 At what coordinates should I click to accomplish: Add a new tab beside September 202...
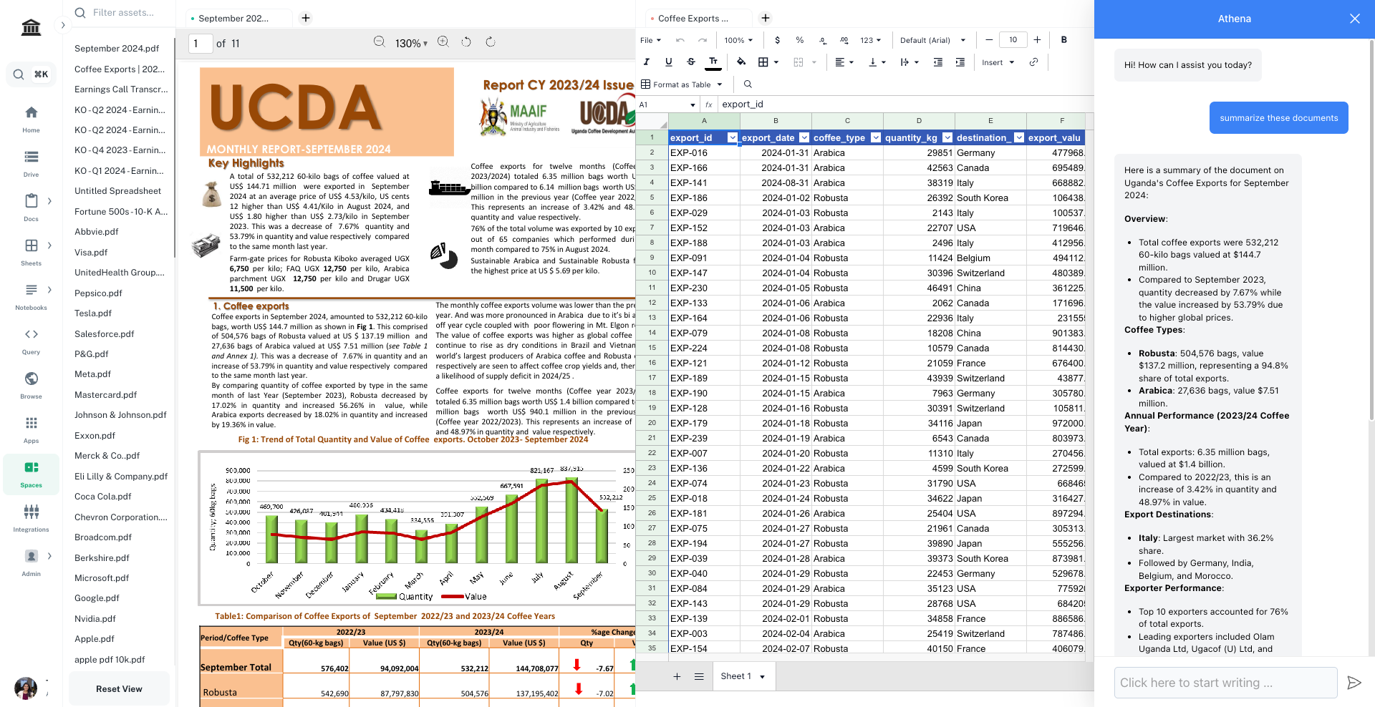pyautogui.click(x=306, y=18)
